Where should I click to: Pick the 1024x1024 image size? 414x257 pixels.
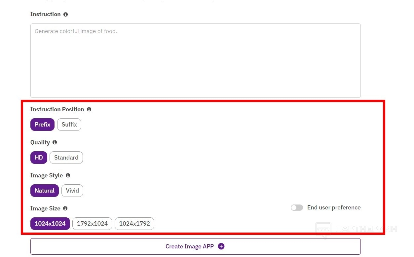pyautogui.click(x=50, y=224)
